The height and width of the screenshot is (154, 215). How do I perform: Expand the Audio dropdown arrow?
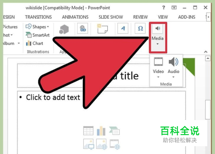[x=173, y=77]
